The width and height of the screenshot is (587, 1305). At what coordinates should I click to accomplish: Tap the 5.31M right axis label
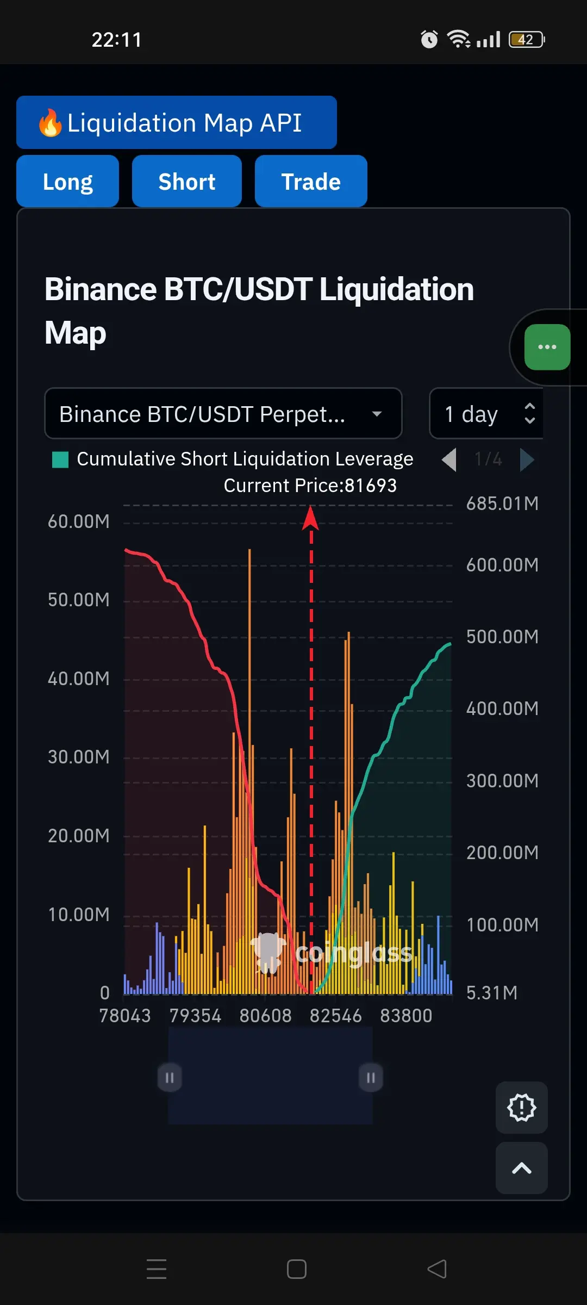pos(492,993)
